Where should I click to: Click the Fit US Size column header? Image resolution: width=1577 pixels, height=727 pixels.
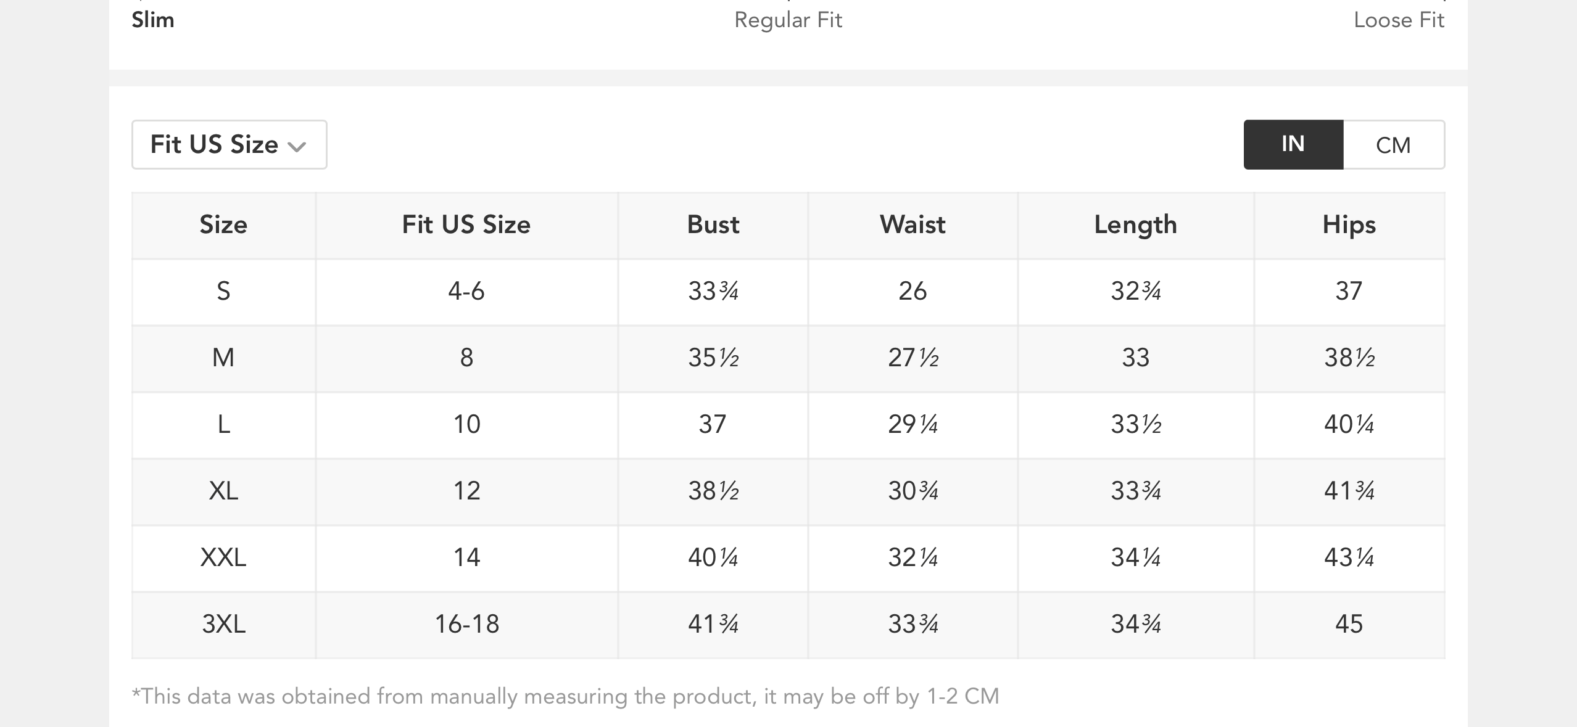tap(466, 225)
